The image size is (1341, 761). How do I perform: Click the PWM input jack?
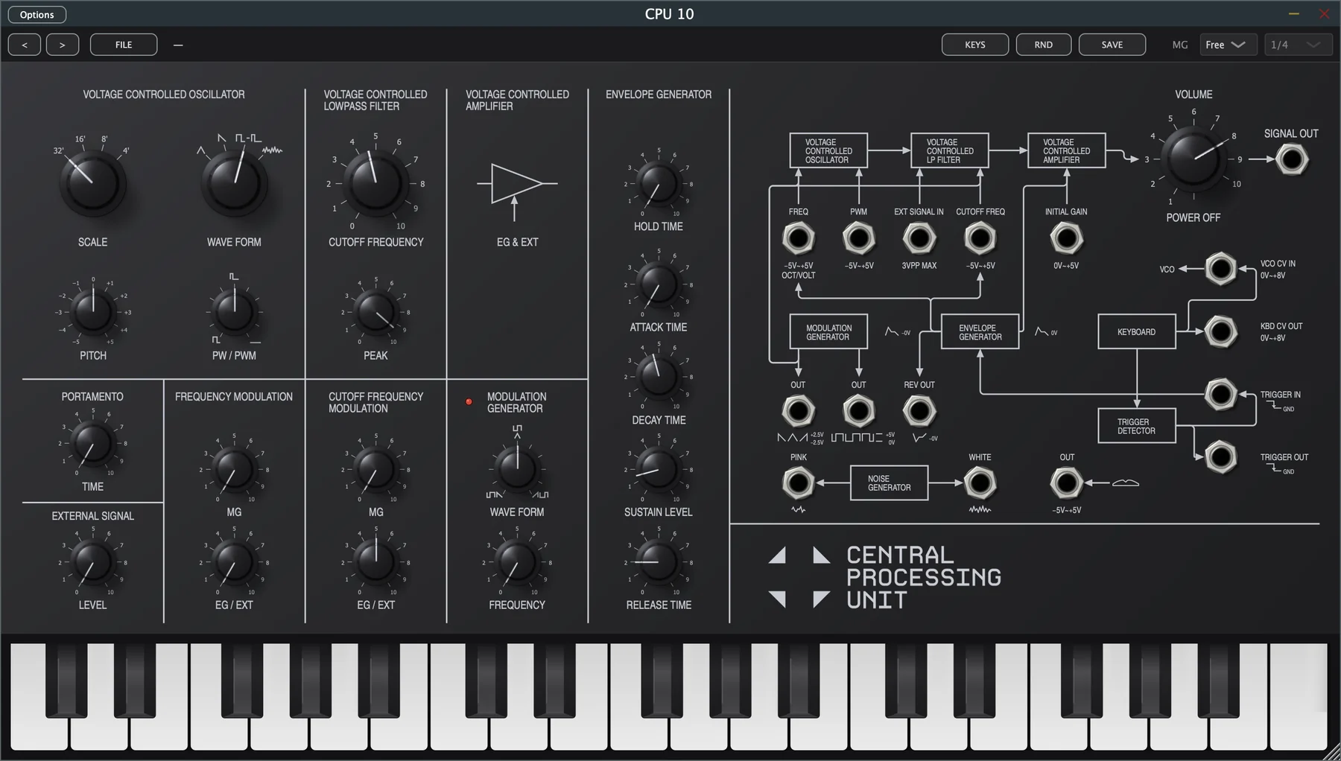pos(858,238)
